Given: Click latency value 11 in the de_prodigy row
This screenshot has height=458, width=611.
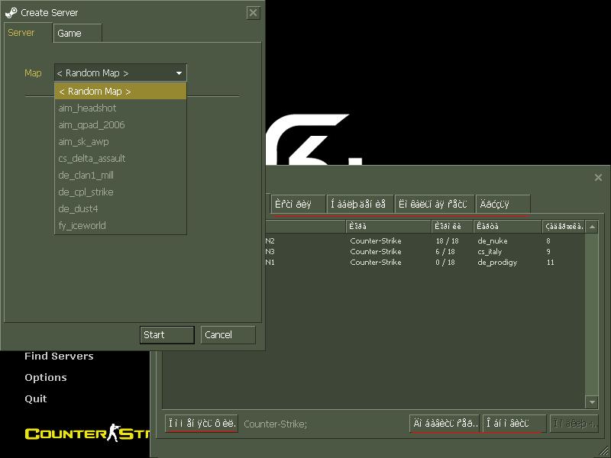Looking at the screenshot, I should click(x=550, y=262).
